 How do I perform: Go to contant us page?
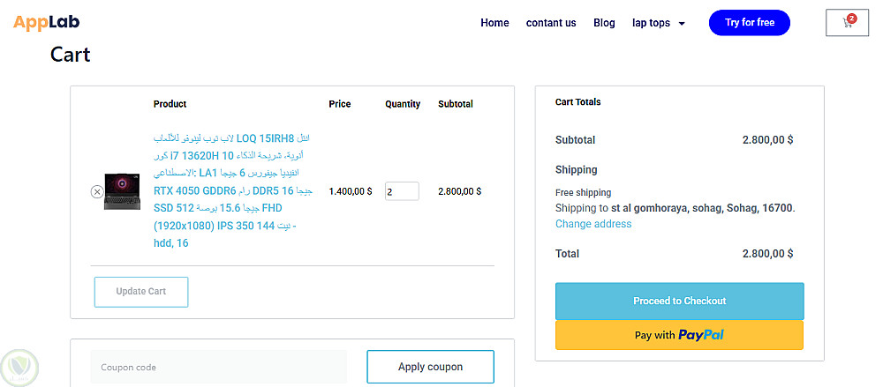tap(551, 23)
